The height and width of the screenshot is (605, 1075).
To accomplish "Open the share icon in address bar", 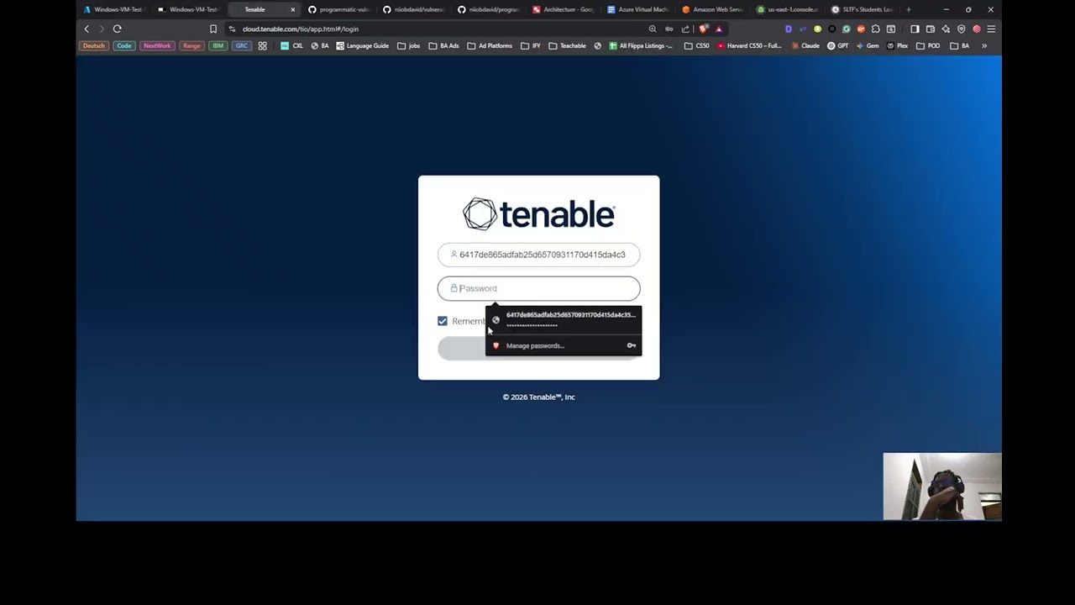I will [x=685, y=29].
